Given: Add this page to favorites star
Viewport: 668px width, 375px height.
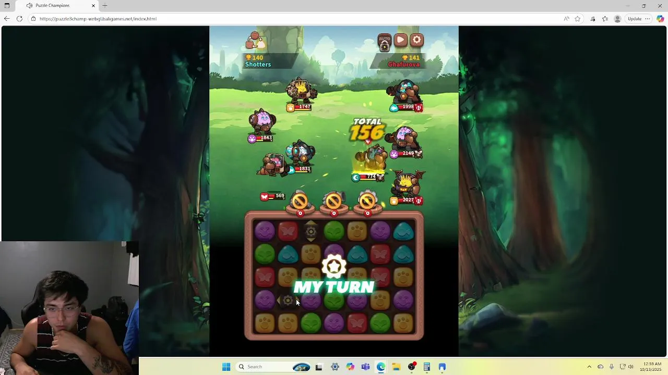Looking at the screenshot, I should tap(578, 19).
